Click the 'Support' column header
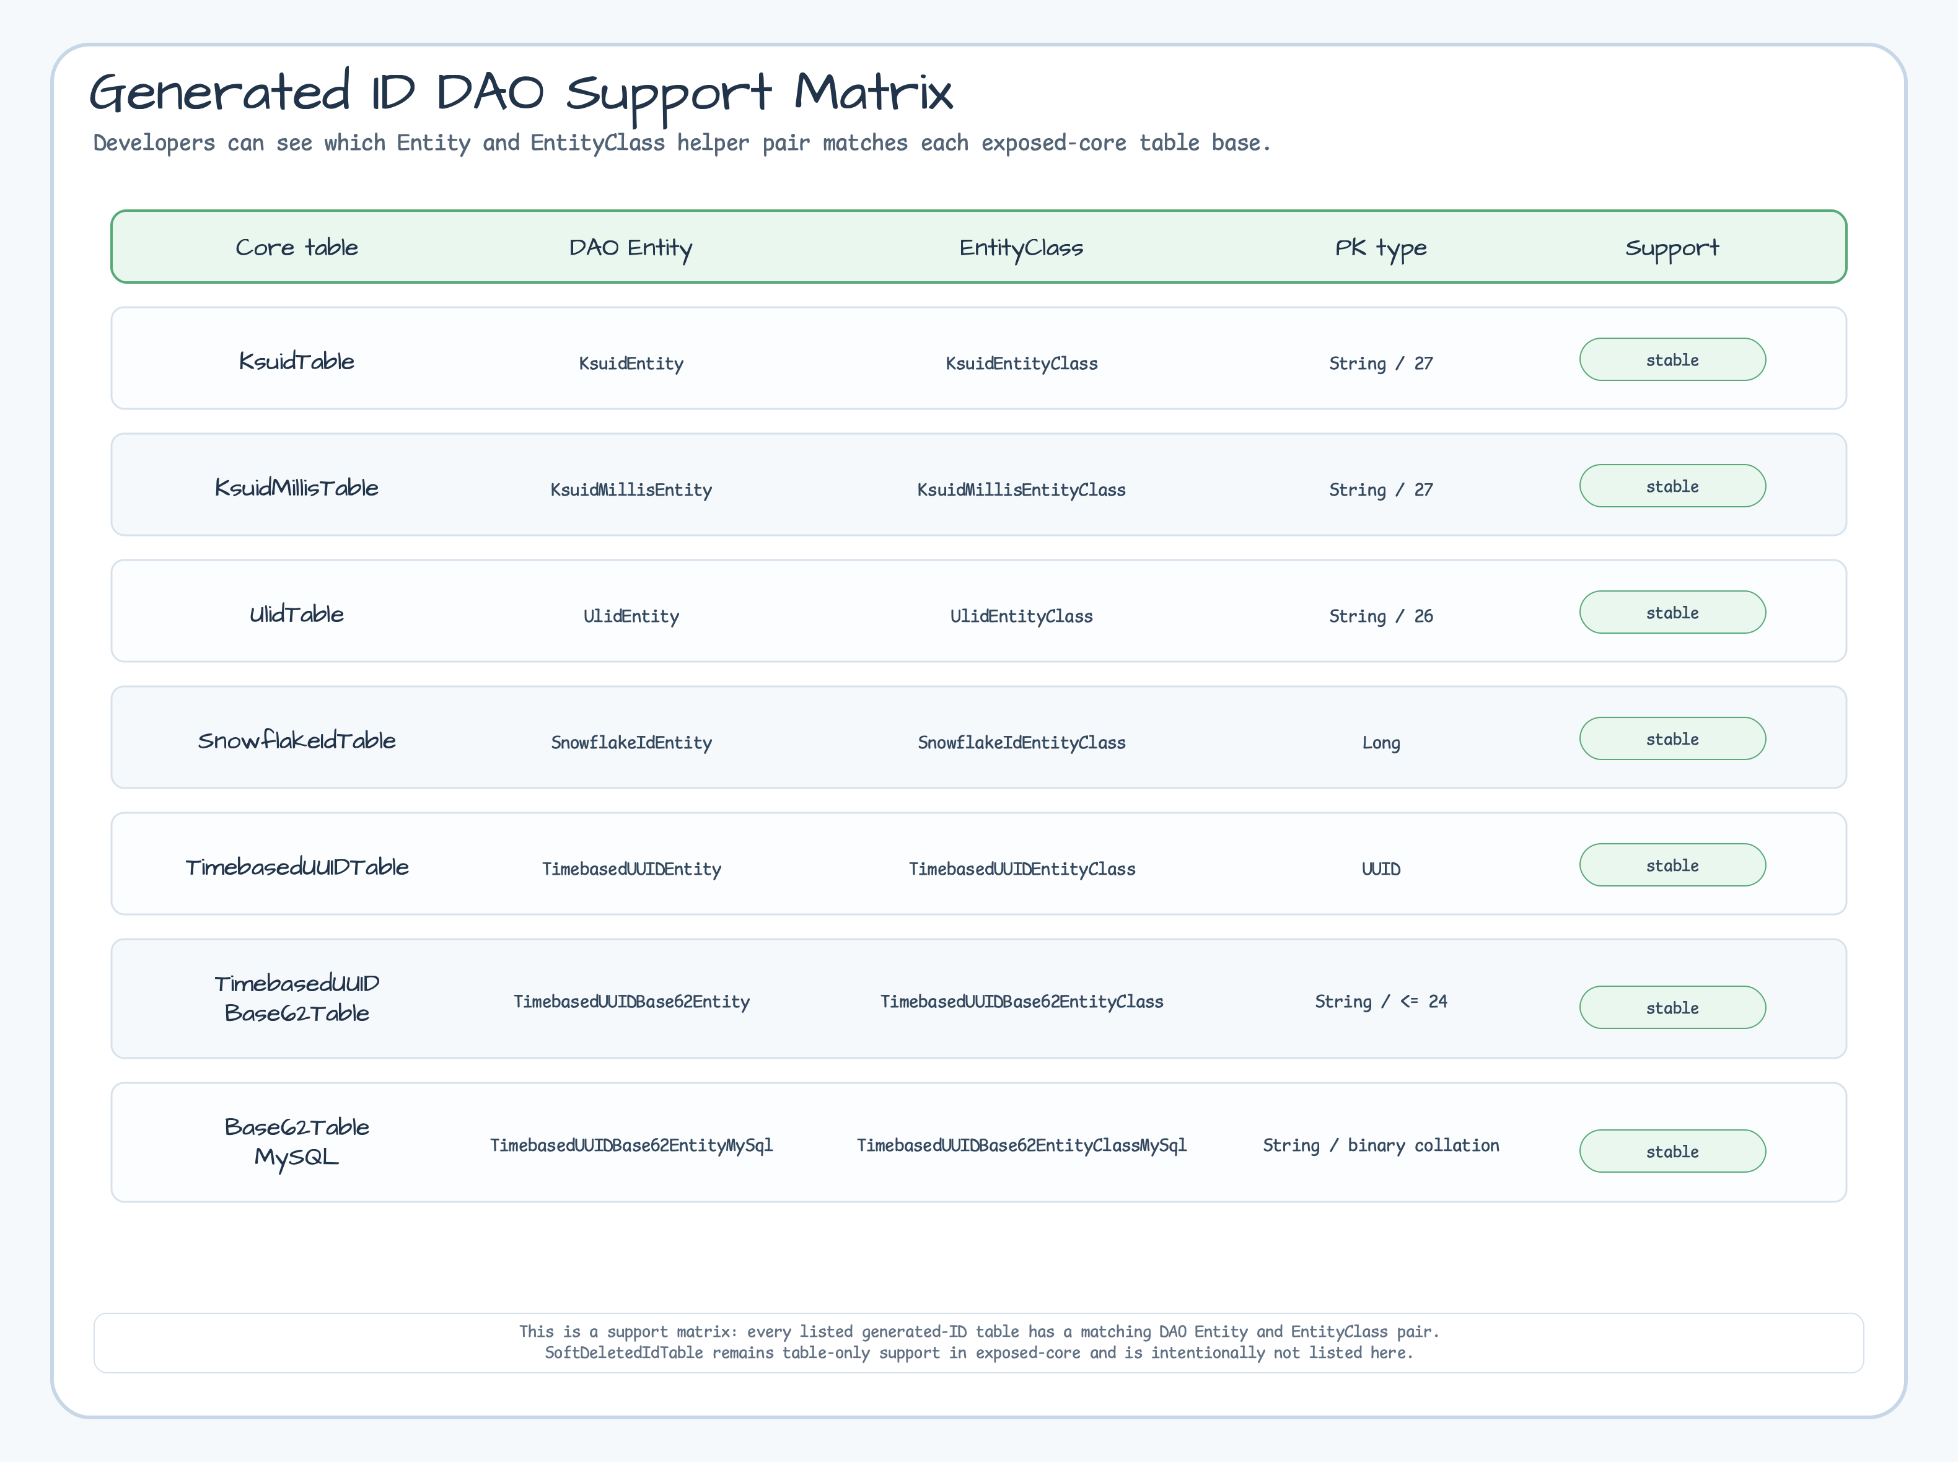 (x=1671, y=248)
